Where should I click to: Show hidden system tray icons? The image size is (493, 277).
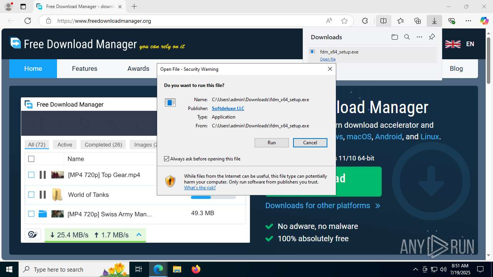[x=415, y=269]
